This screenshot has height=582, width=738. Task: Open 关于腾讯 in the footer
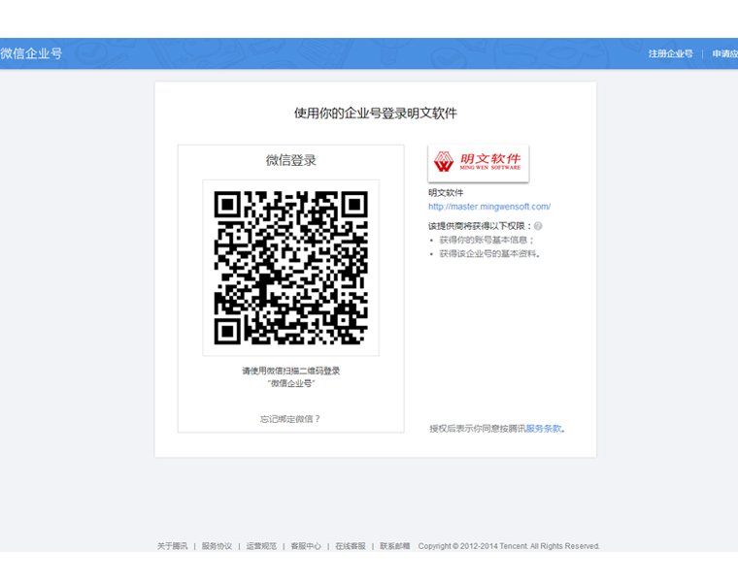coord(173,546)
